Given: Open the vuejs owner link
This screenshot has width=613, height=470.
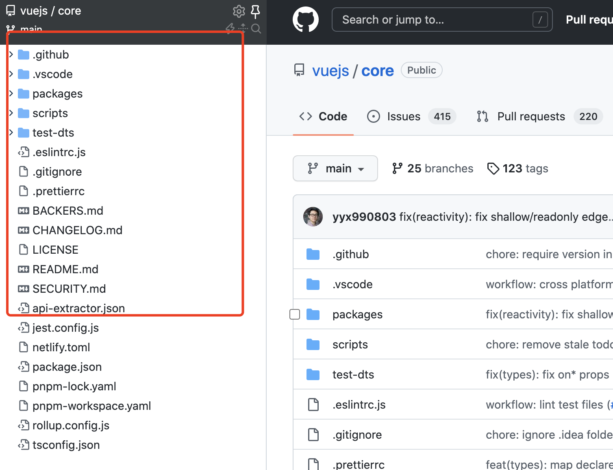Looking at the screenshot, I should pyautogui.click(x=330, y=71).
